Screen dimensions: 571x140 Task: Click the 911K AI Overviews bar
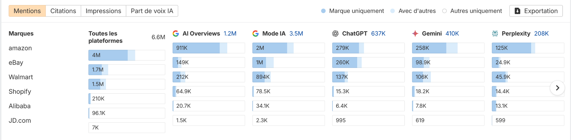(x=209, y=48)
